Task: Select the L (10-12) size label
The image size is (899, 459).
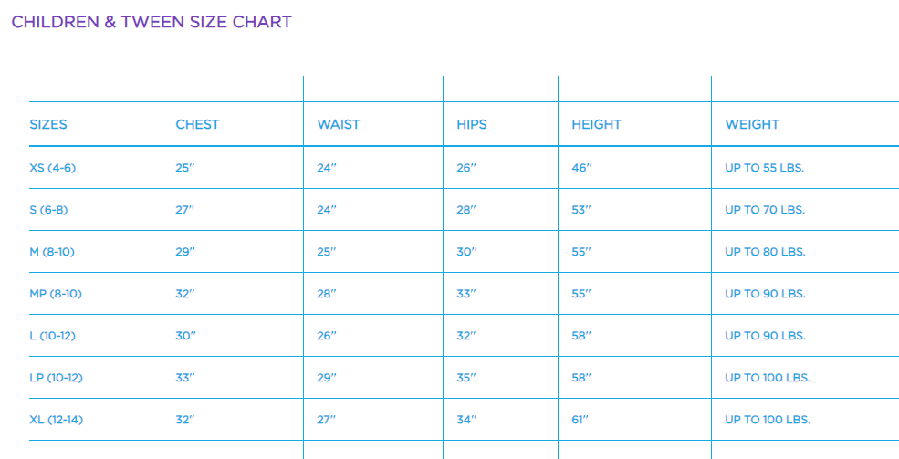Action: click(x=52, y=336)
